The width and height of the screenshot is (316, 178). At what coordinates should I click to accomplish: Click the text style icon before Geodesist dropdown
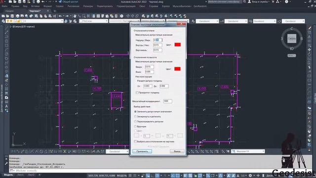click(193, 21)
